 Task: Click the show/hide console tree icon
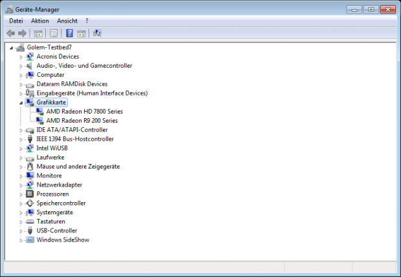pos(39,33)
